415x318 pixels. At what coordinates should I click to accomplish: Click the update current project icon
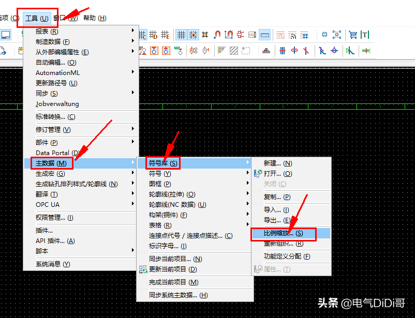tap(143, 269)
